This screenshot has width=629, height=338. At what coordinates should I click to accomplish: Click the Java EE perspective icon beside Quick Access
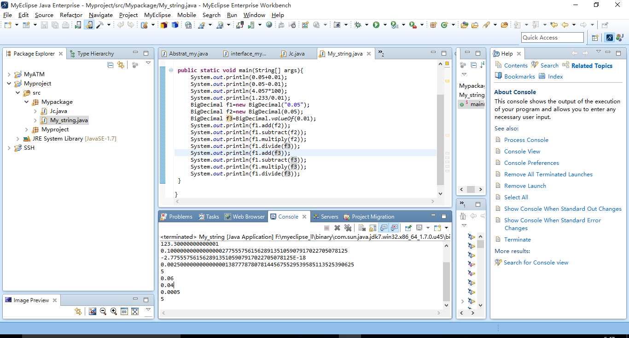point(619,38)
